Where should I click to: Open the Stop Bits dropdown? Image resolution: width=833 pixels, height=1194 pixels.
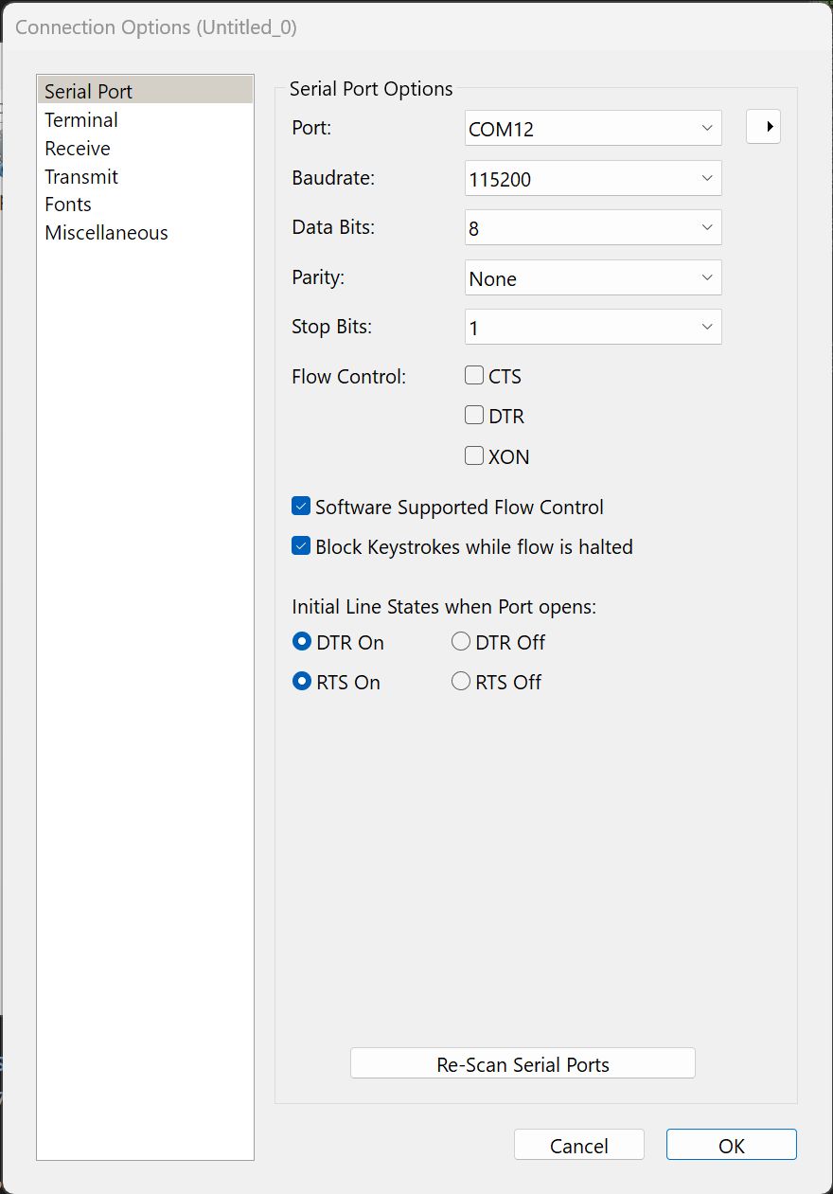point(594,328)
